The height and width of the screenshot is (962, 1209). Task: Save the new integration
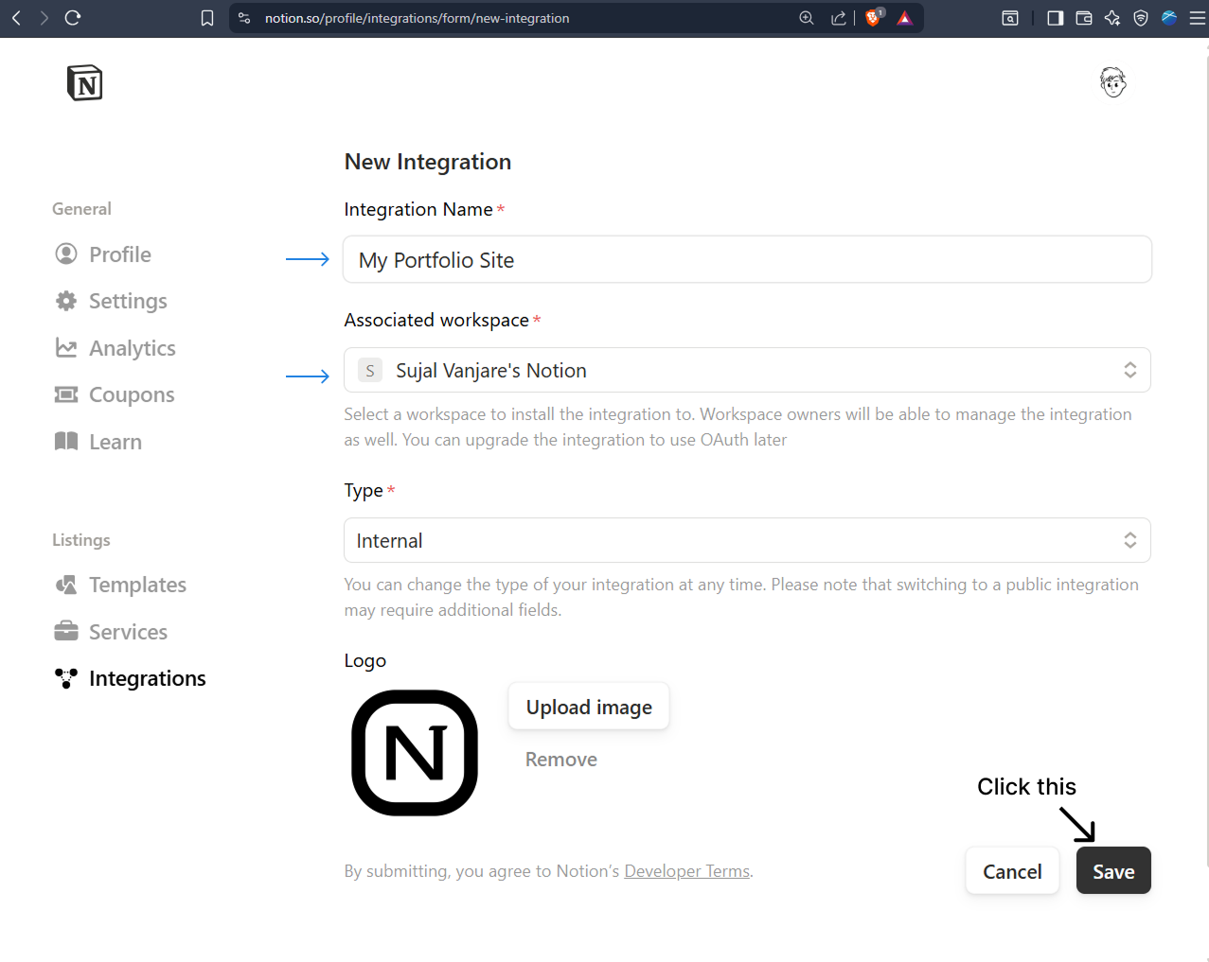(x=1113, y=871)
